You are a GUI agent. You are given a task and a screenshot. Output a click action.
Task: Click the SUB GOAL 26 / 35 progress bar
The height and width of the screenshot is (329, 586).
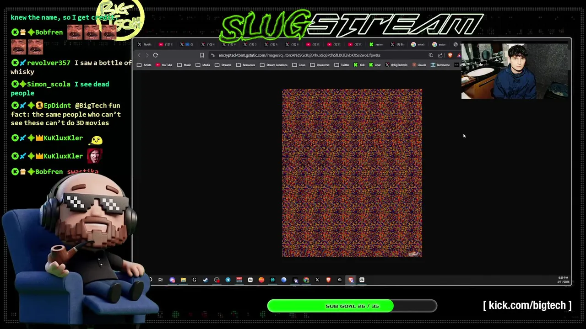tap(352, 306)
